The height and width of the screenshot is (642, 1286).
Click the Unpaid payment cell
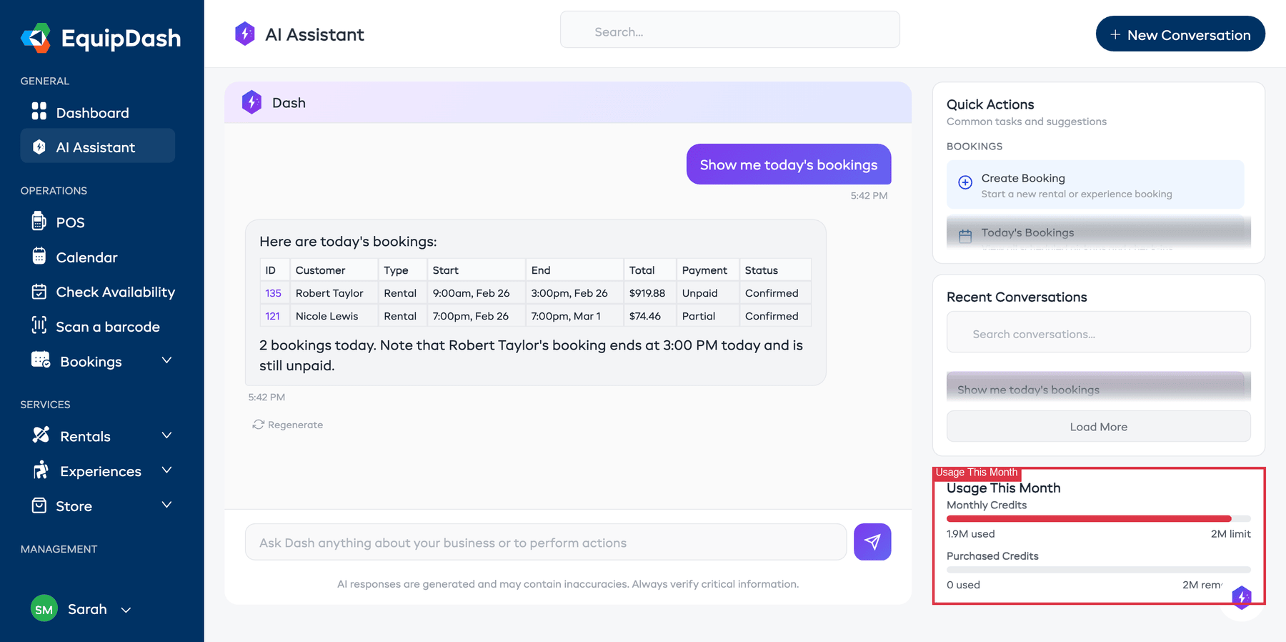point(707,293)
